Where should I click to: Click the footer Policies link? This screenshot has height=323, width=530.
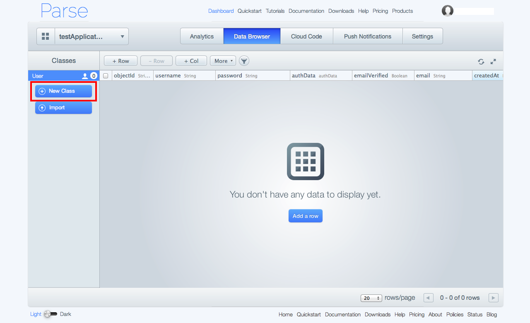point(455,315)
